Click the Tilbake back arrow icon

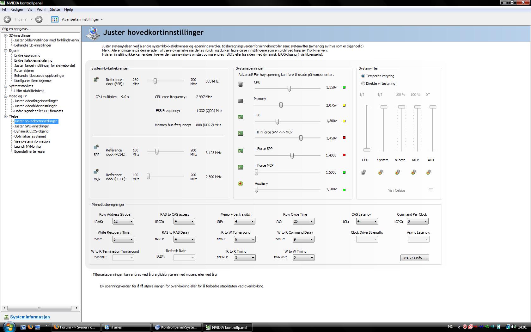(x=7, y=19)
